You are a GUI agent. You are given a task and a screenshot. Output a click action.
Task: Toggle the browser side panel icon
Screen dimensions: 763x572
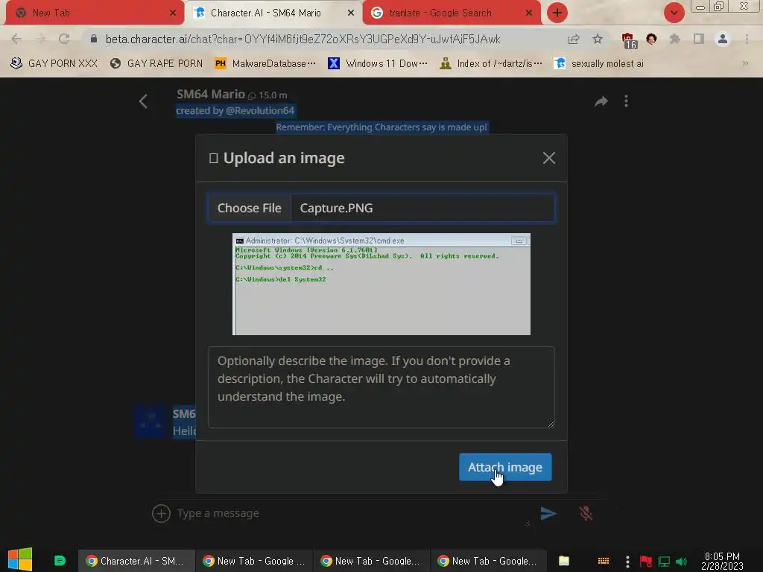point(699,39)
